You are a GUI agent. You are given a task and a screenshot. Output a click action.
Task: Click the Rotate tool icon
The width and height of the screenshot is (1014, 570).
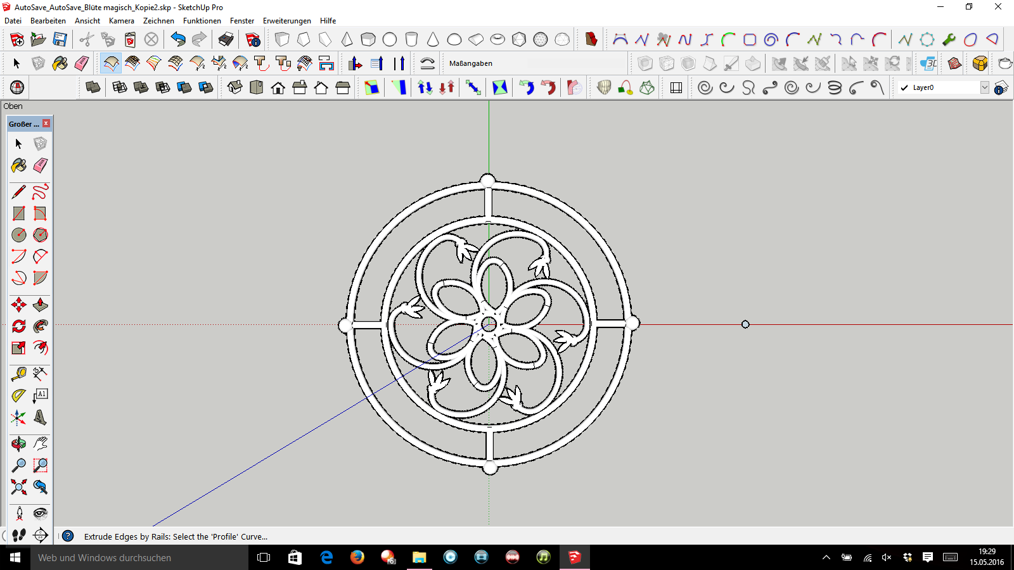(x=19, y=326)
